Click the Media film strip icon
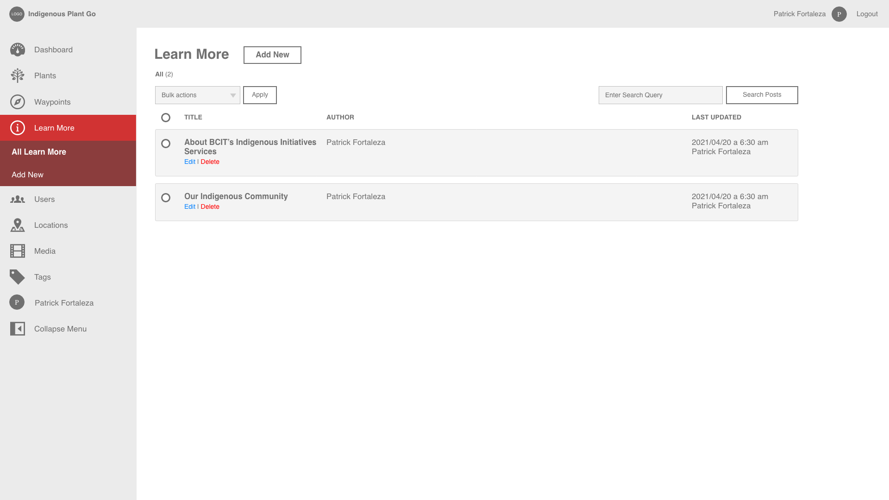The height and width of the screenshot is (500, 889). [18, 251]
